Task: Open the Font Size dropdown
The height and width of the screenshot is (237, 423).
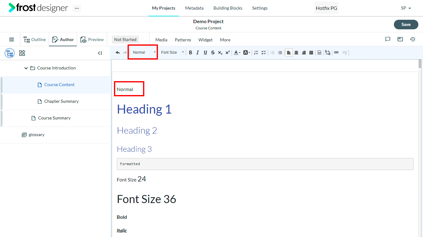Action: tap(172, 52)
